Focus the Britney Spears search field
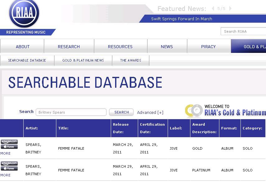This screenshot has width=266, height=182. point(71,112)
